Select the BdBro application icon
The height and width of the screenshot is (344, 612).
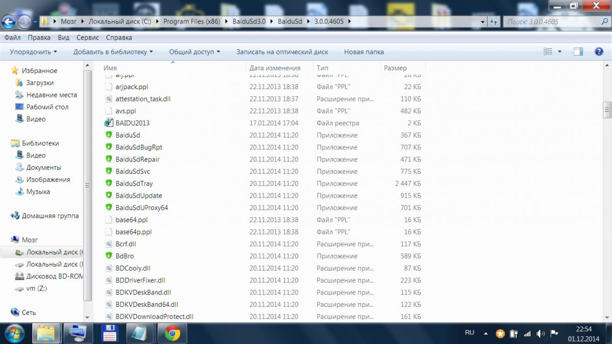pos(108,256)
